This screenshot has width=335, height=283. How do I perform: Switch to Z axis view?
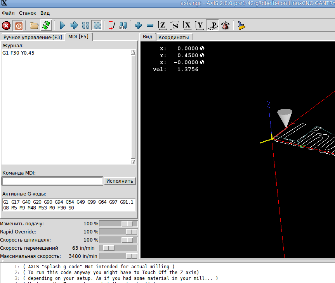(x=162, y=26)
